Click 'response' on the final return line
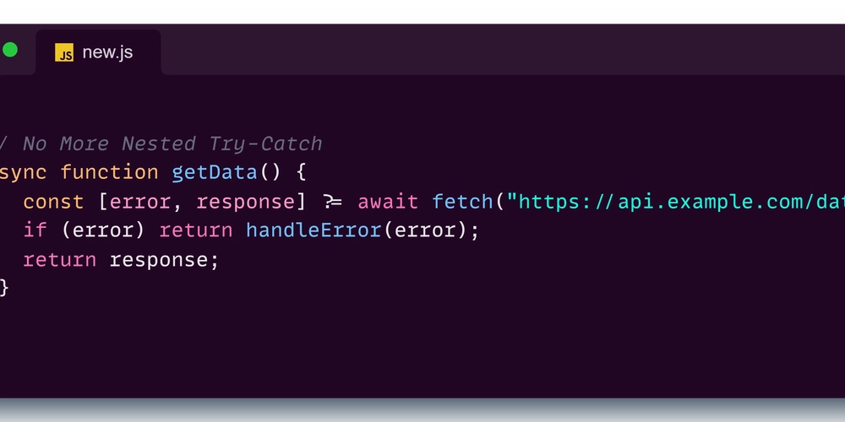The image size is (845, 422). pyautogui.click(x=159, y=260)
